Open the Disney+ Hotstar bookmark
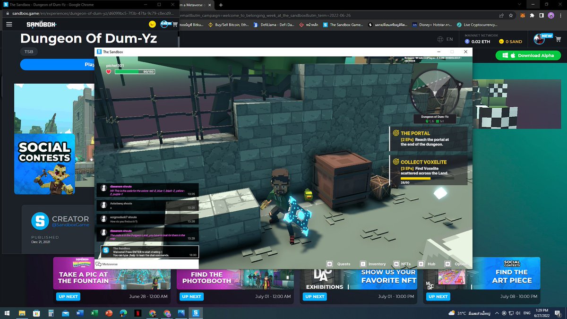This screenshot has width=567, height=319. pyautogui.click(x=432, y=25)
